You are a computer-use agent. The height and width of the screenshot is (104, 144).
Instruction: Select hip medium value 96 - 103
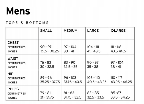point(70,78)
